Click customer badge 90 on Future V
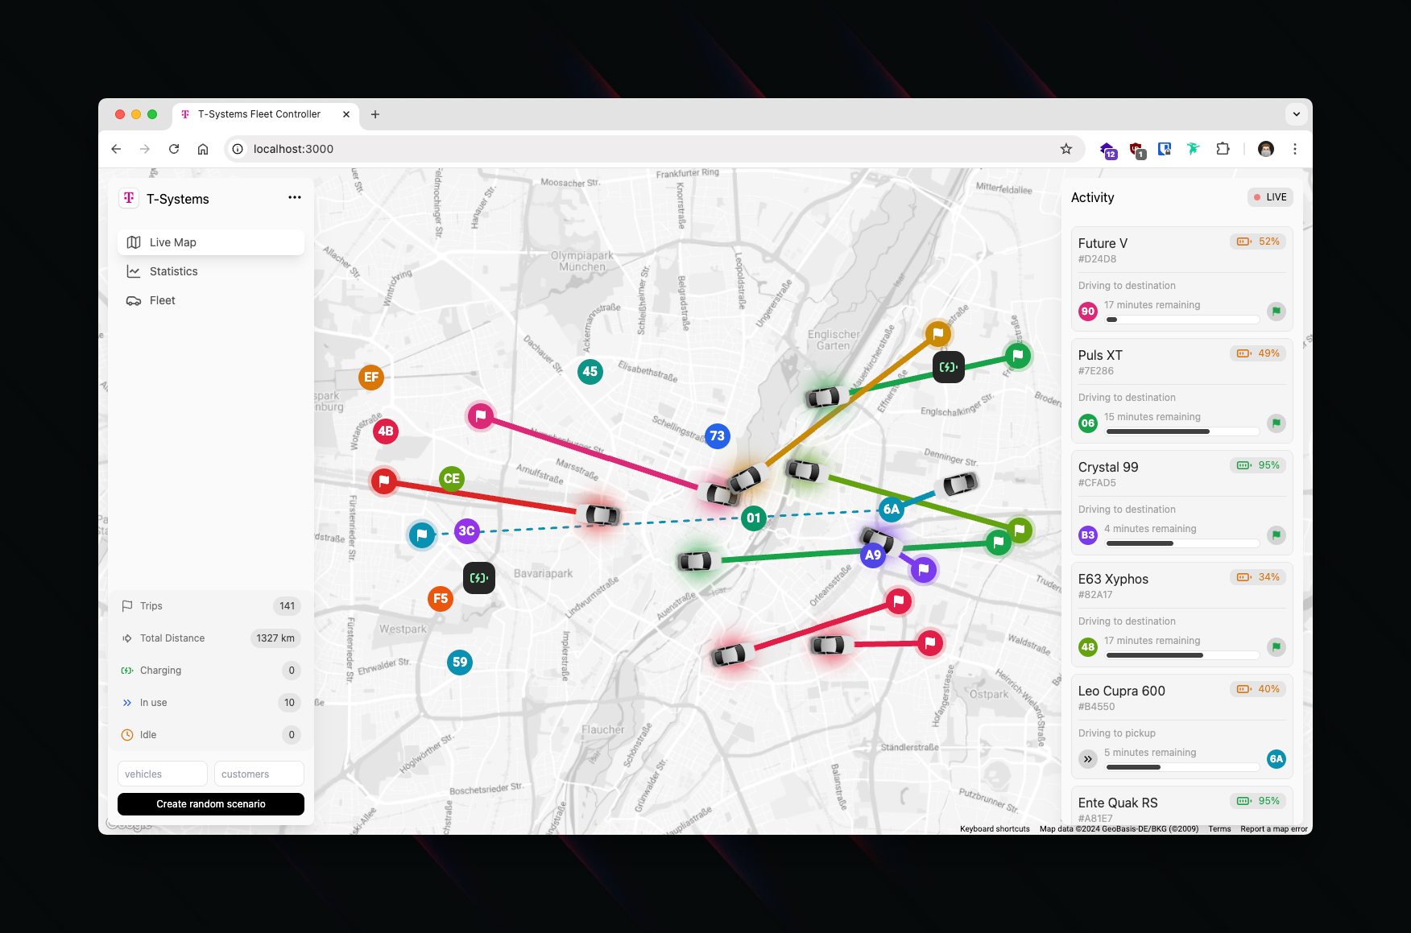This screenshot has width=1411, height=933. pos(1088,312)
